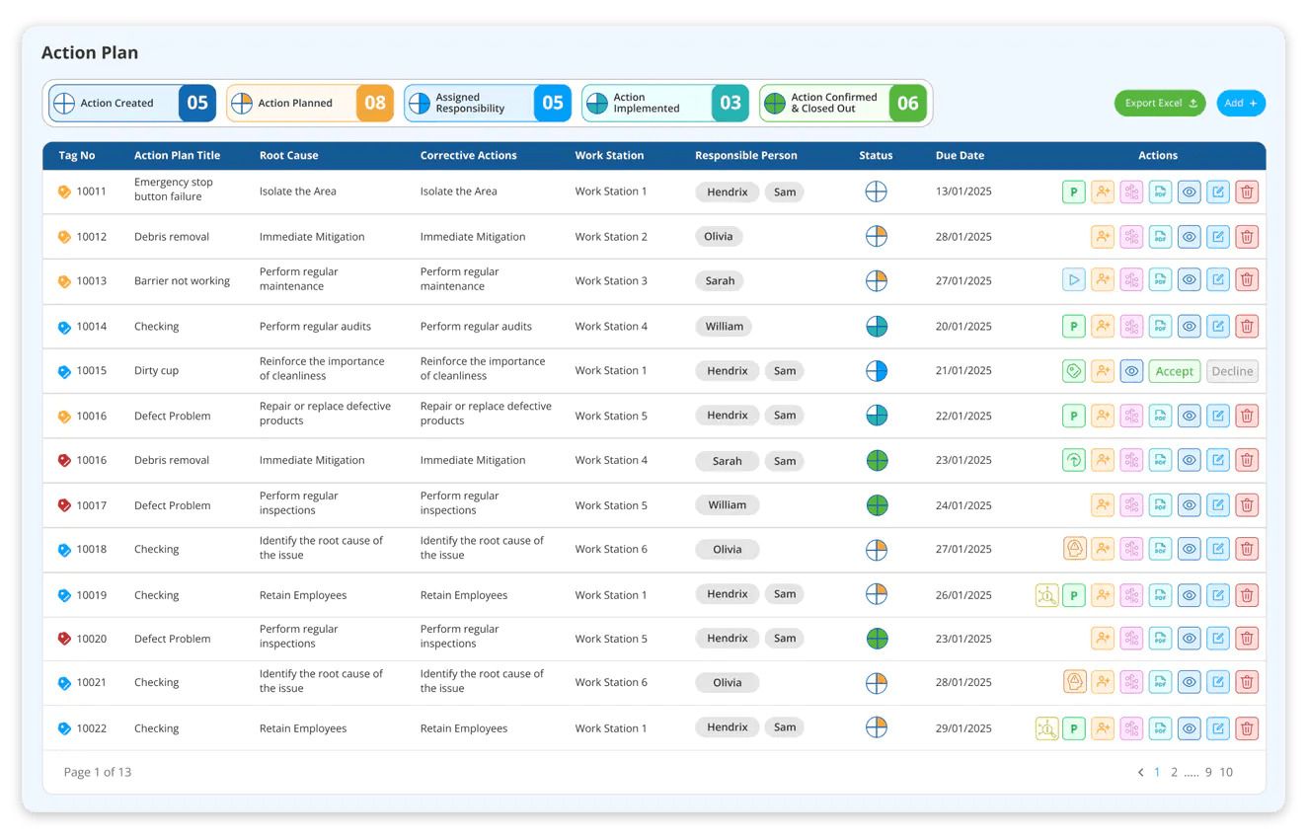This screenshot has height=839, width=1307.
Task: Assign a person on the Checking row 10014
Action: coord(1103,326)
